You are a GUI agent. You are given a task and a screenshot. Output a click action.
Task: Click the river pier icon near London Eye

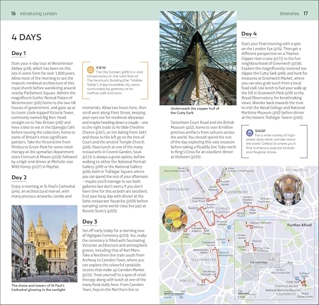click(x=229, y=227)
